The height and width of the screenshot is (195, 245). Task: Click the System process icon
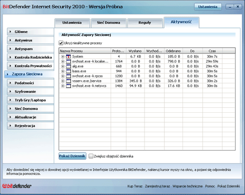point(68,56)
